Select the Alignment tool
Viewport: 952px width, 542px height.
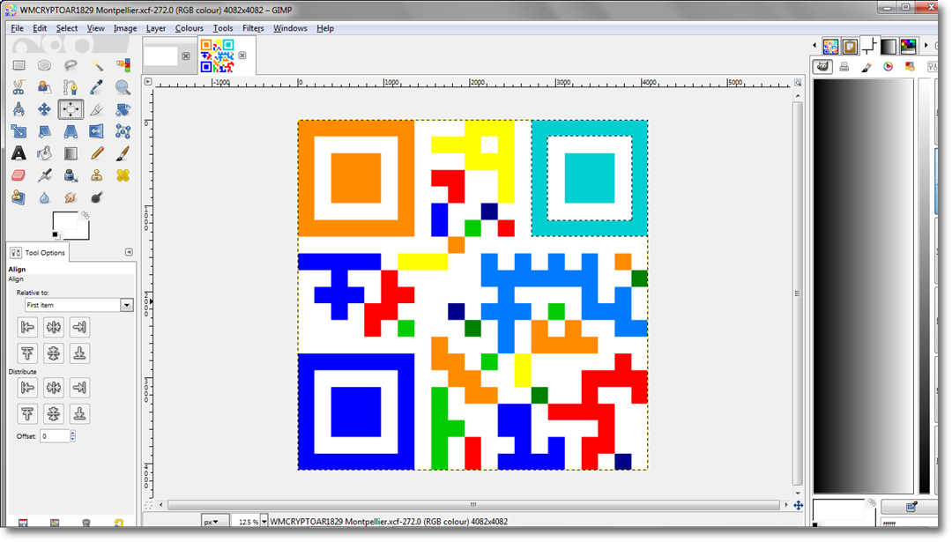click(x=71, y=109)
